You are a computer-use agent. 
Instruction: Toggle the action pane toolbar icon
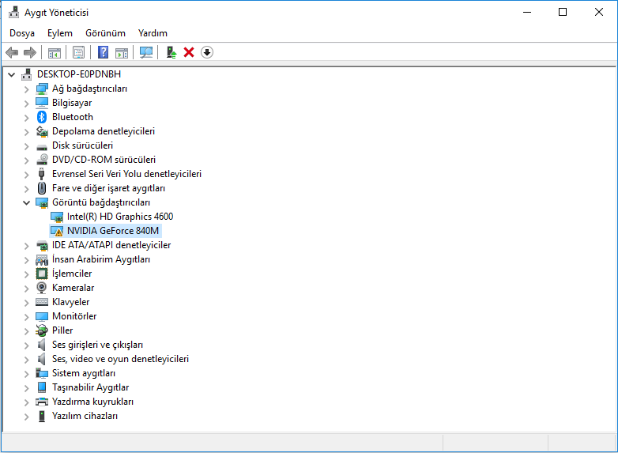click(122, 52)
